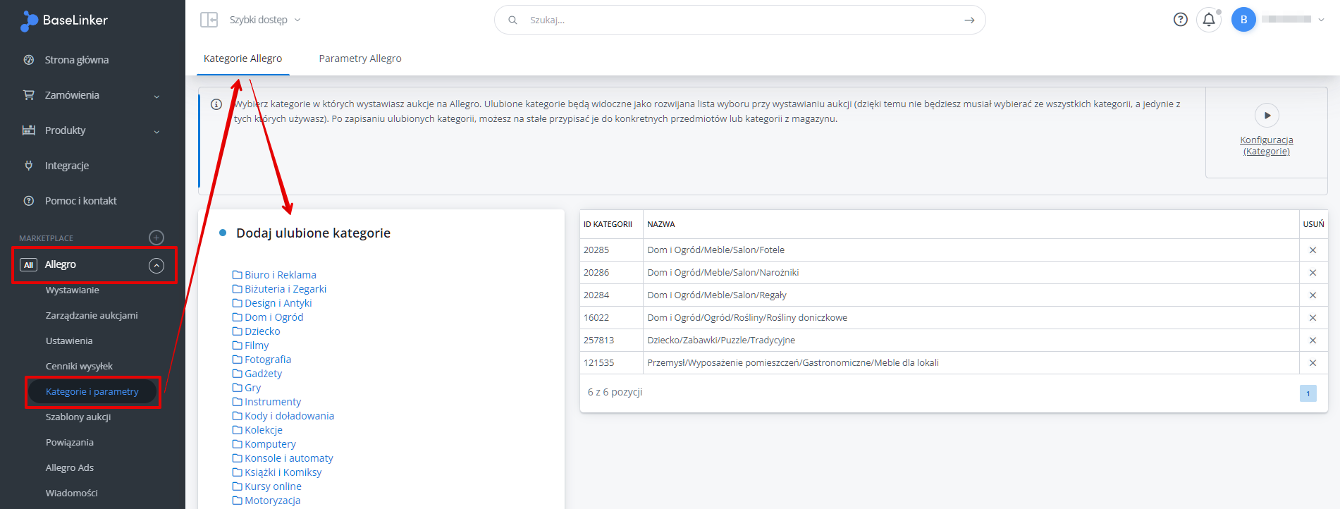This screenshot has width=1340, height=509.
Task: Collapse the Allegro section chevron
Action: click(156, 266)
